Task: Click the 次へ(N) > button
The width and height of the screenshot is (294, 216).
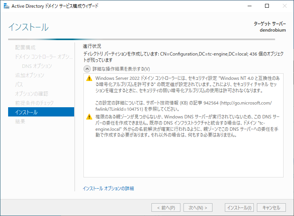Action: pyautogui.click(x=198, y=208)
